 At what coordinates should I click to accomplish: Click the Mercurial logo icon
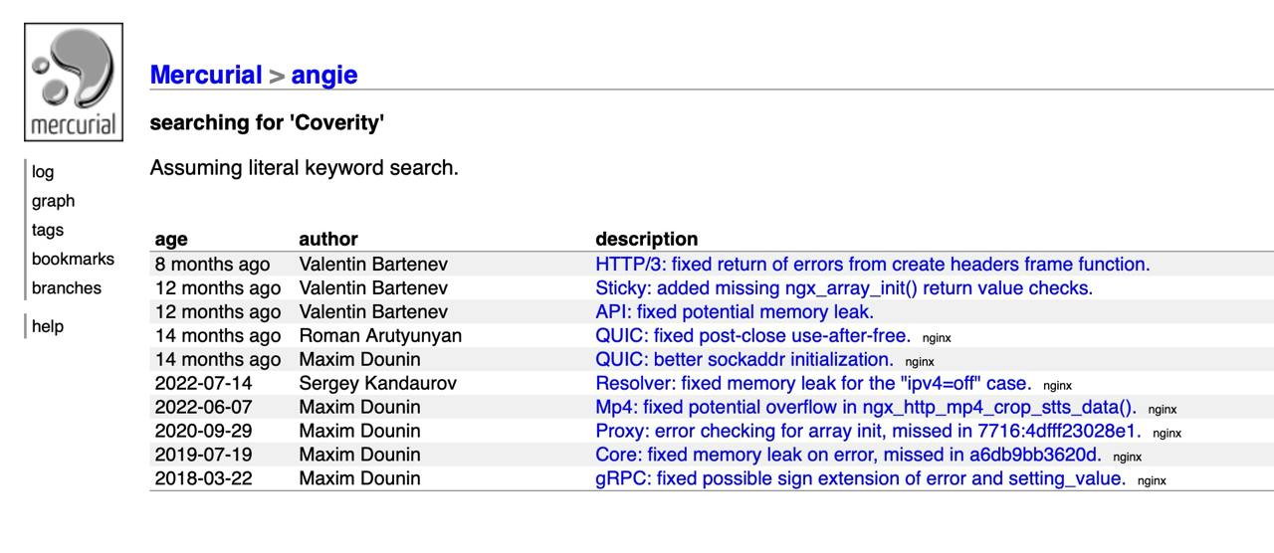(x=73, y=83)
